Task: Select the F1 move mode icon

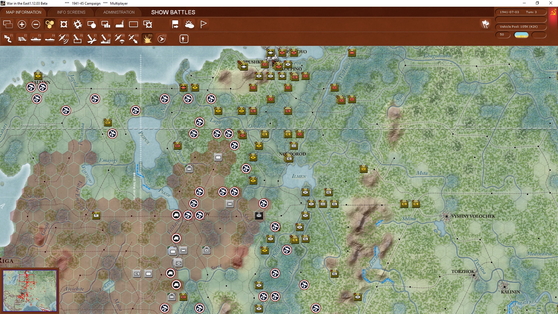Action: click(x=8, y=39)
